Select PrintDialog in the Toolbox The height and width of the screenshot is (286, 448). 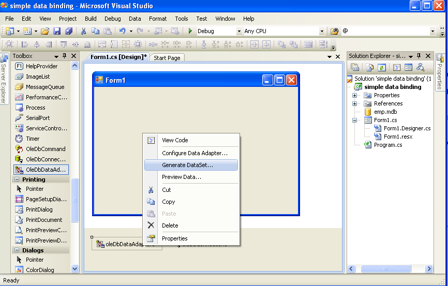[x=41, y=209]
